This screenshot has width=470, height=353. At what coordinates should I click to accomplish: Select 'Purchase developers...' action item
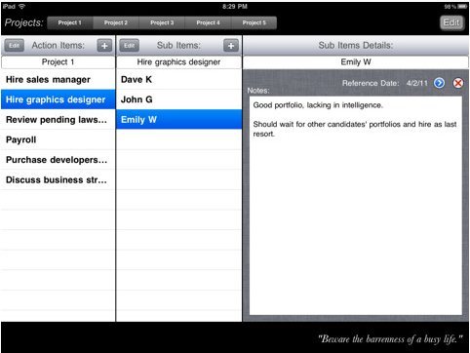coord(58,160)
